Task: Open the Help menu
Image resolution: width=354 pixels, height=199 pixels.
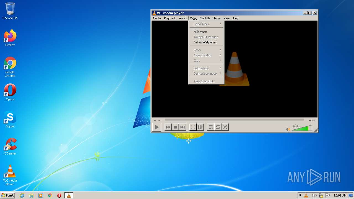Action: click(x=236, y=18)
